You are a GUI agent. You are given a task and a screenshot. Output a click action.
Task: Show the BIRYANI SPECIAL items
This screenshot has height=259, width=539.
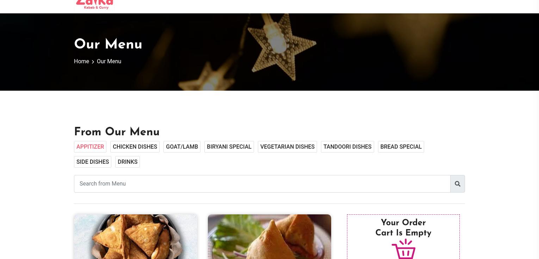229,147
